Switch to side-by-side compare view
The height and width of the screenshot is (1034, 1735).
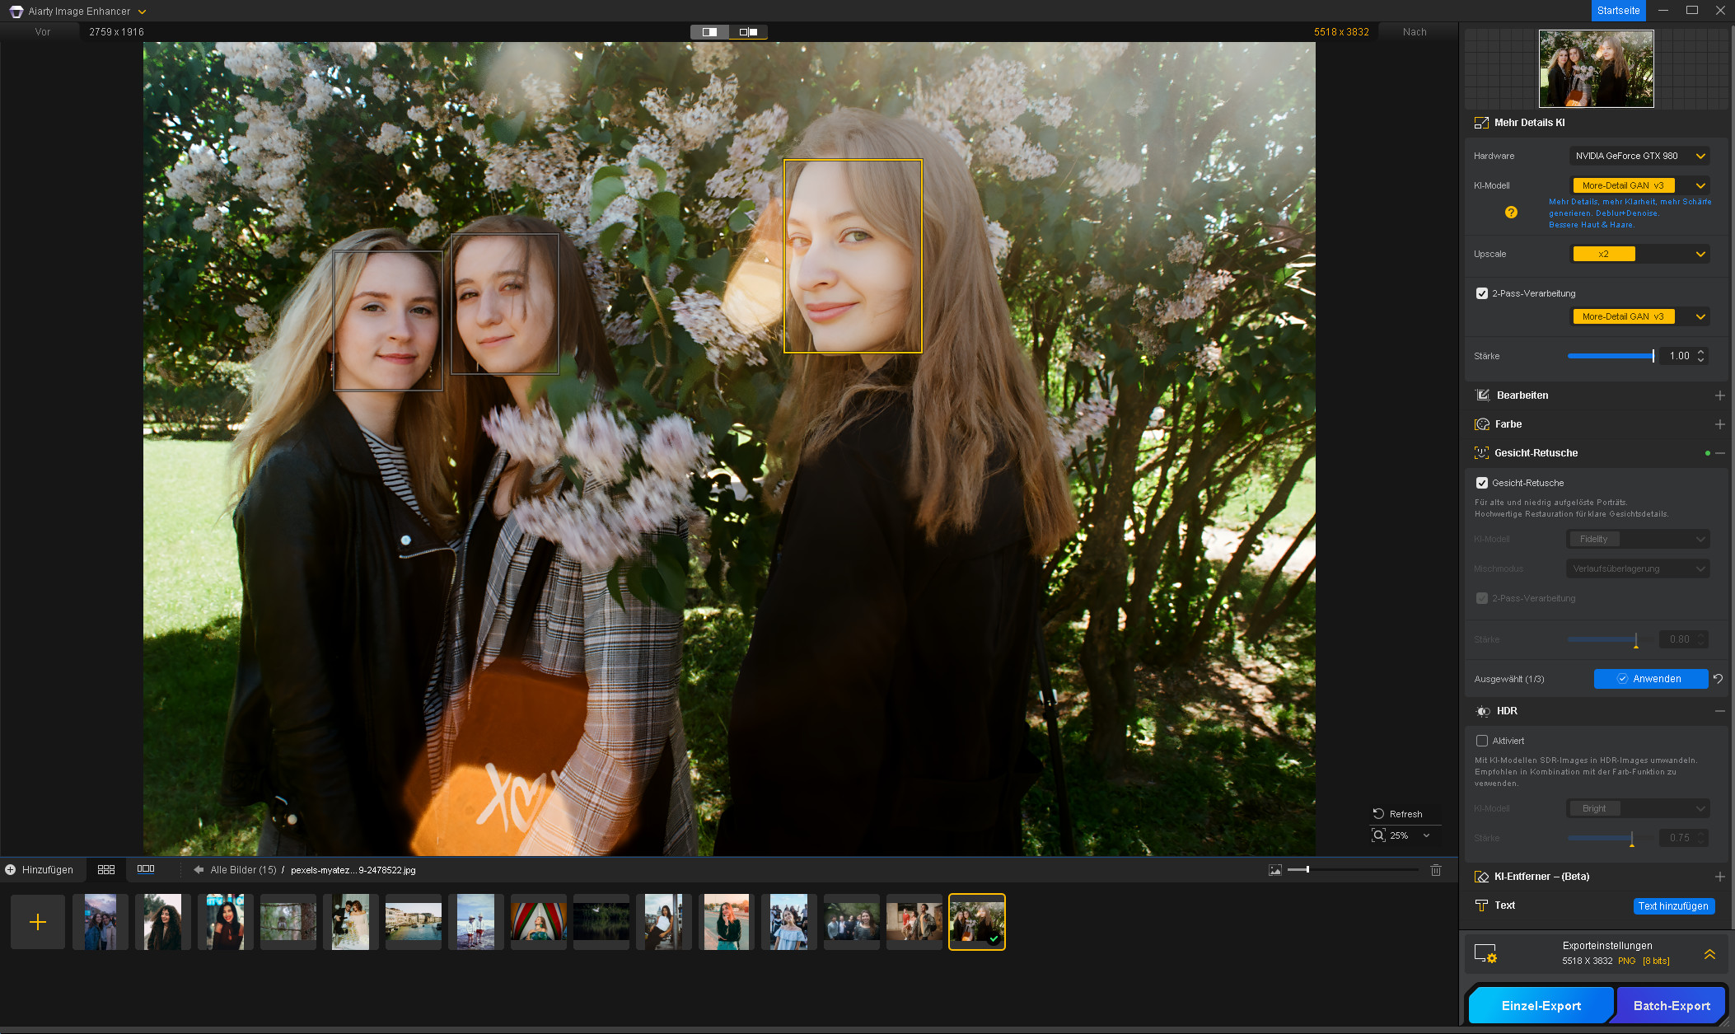[x=748, y=32]
